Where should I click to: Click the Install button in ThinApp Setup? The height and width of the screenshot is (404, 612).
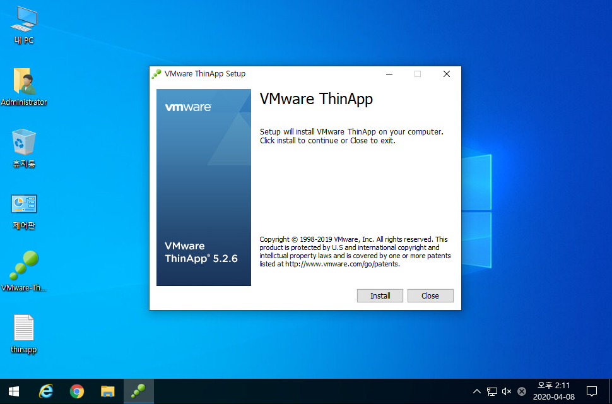380,295
